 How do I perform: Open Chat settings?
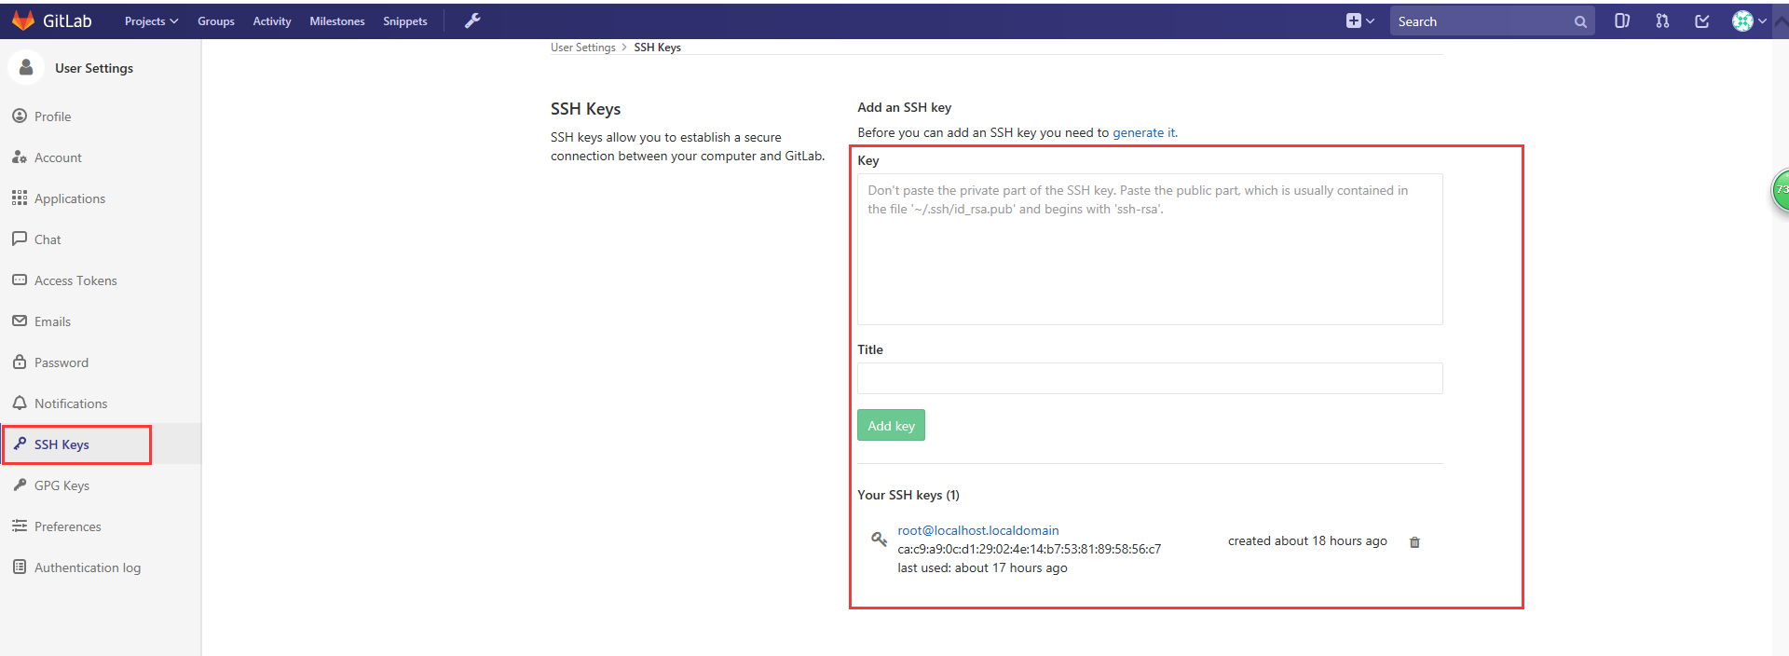(48, 239)
